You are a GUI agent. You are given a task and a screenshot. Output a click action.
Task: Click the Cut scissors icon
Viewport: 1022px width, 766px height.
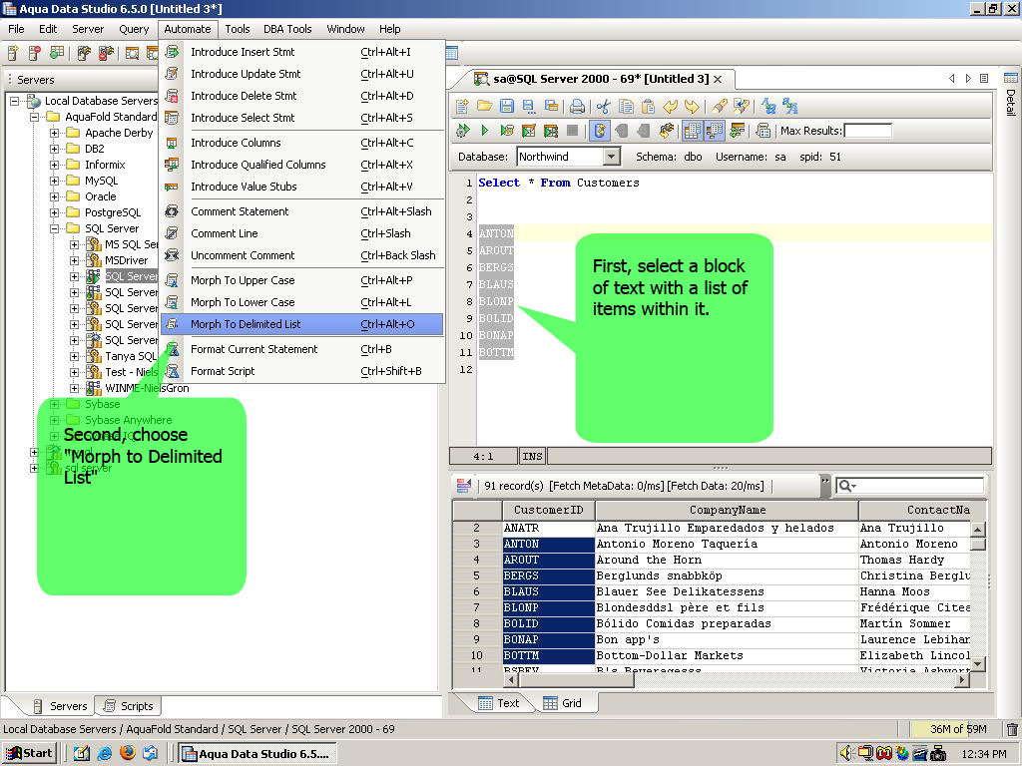coord(604,106)
